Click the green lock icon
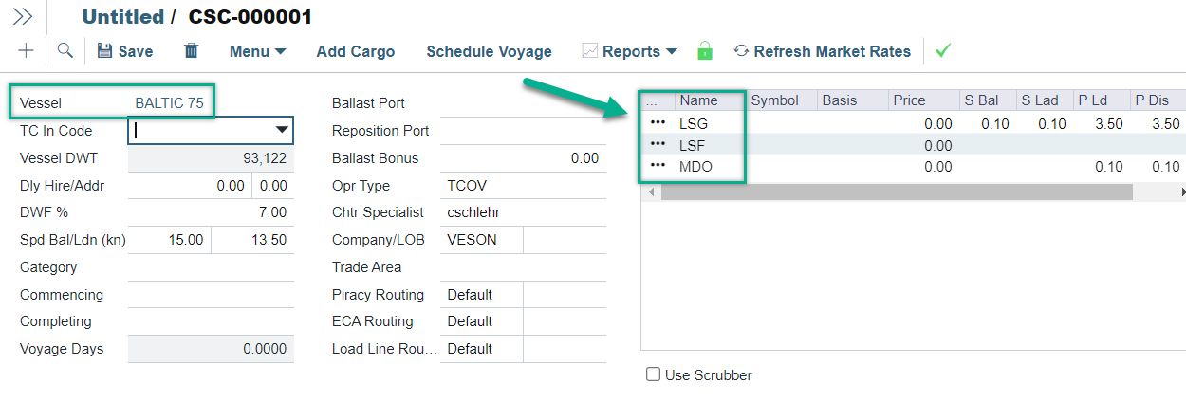The height and width of the screenshot is (401, 1186). (x=704, y=51)
